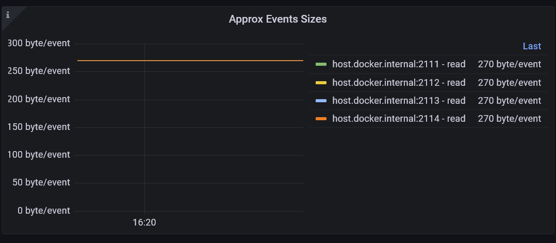The height and width of the screenshot is (243, 556).
Task: Click the panel info icon in the corner
Action: [8, 14]
